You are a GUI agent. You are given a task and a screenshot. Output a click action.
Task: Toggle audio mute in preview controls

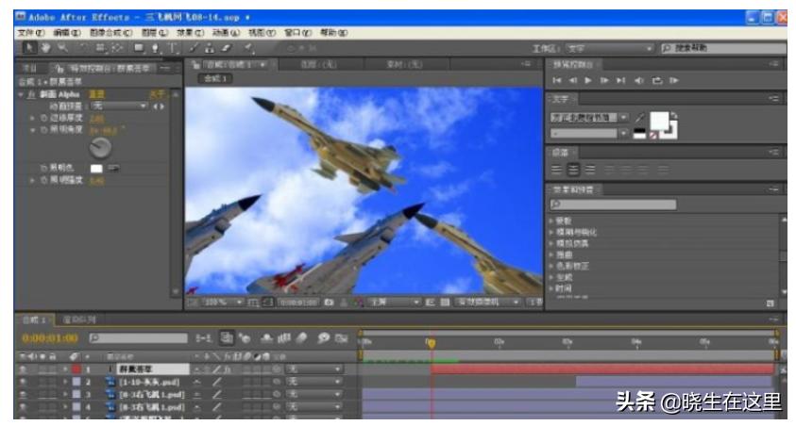[x=639, y=81]
